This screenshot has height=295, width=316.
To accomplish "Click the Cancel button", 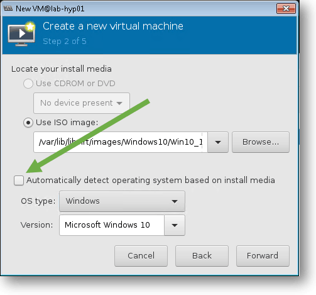I will pos(141,256).
